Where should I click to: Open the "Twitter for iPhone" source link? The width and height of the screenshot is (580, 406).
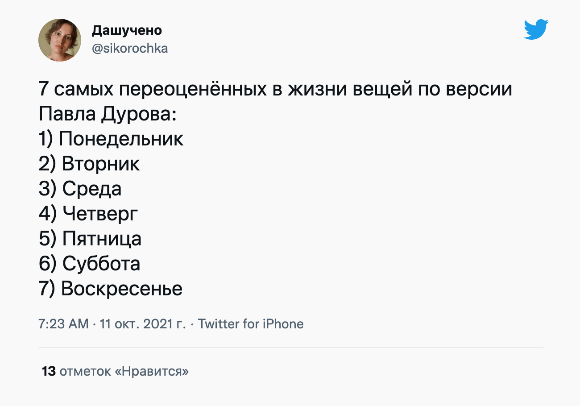pyautogui.click(x=251, y=324)
